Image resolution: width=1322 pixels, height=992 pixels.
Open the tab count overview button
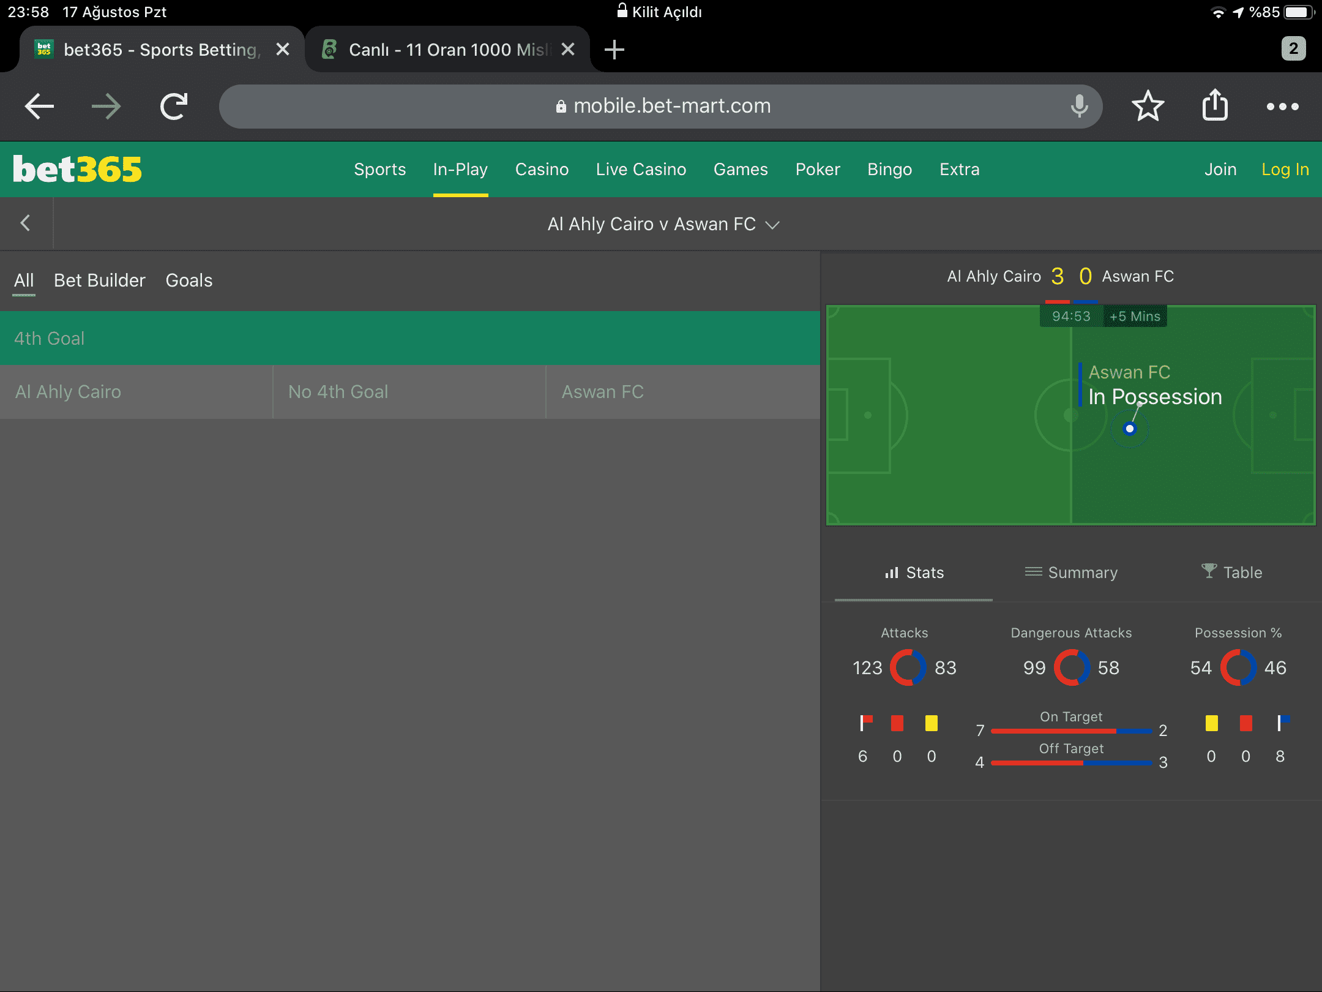tap(1293, 49)
